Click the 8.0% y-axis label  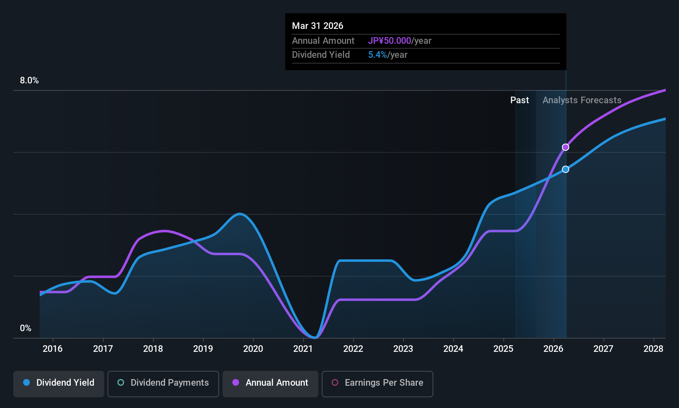[x=29, y=81]
